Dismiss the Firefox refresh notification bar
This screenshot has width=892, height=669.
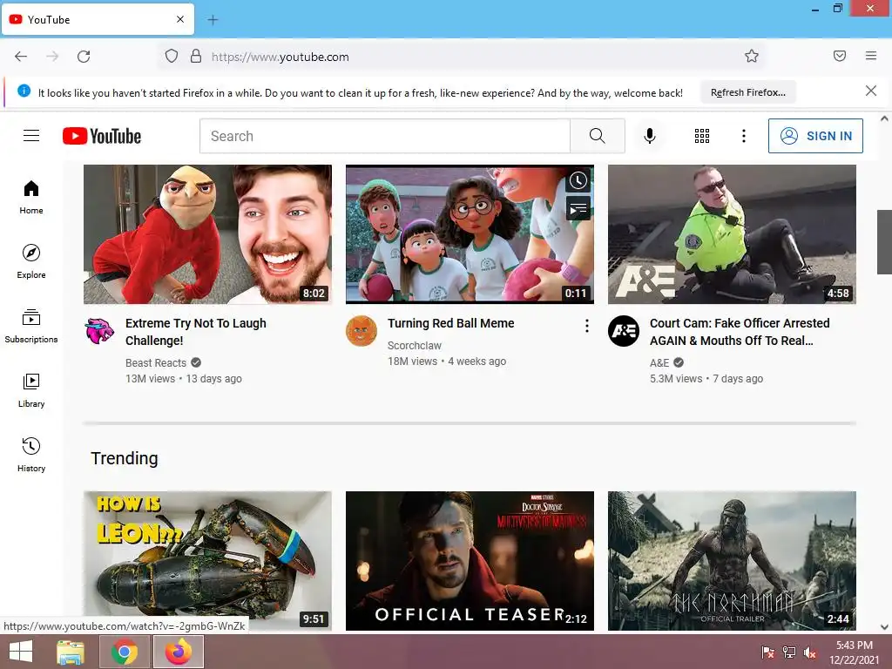pyautogui.click(x=871, y=91)
